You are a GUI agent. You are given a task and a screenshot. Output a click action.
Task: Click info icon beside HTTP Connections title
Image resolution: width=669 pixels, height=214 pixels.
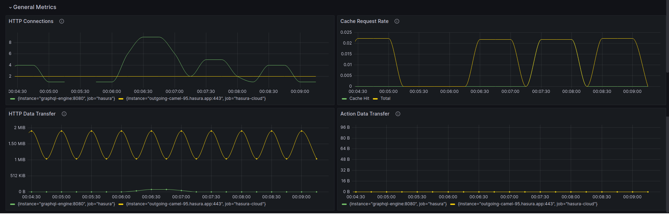click(x=62, y=21)
